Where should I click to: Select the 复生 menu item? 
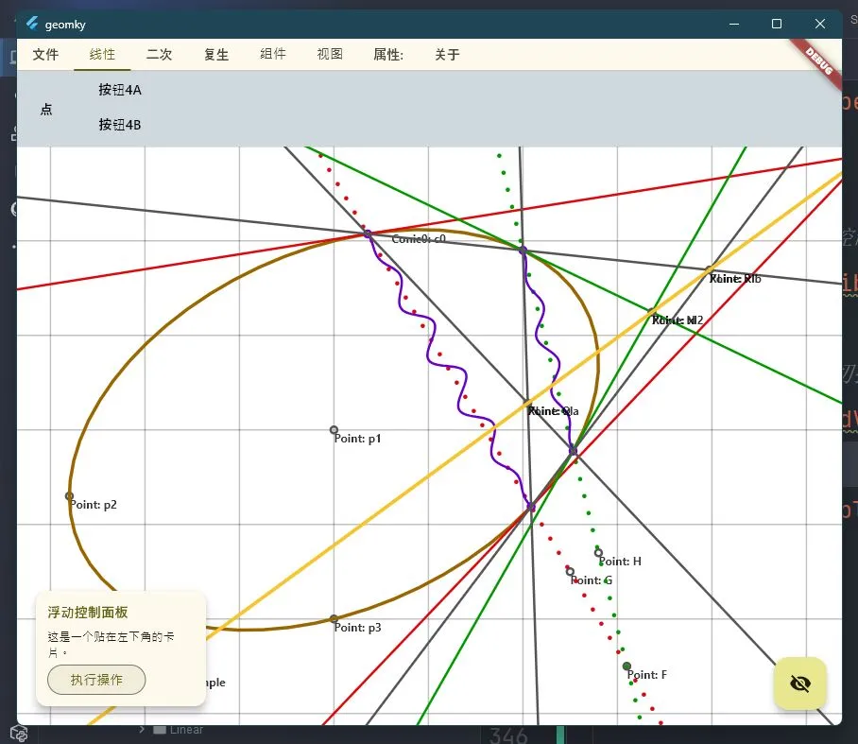coord(216,55)
